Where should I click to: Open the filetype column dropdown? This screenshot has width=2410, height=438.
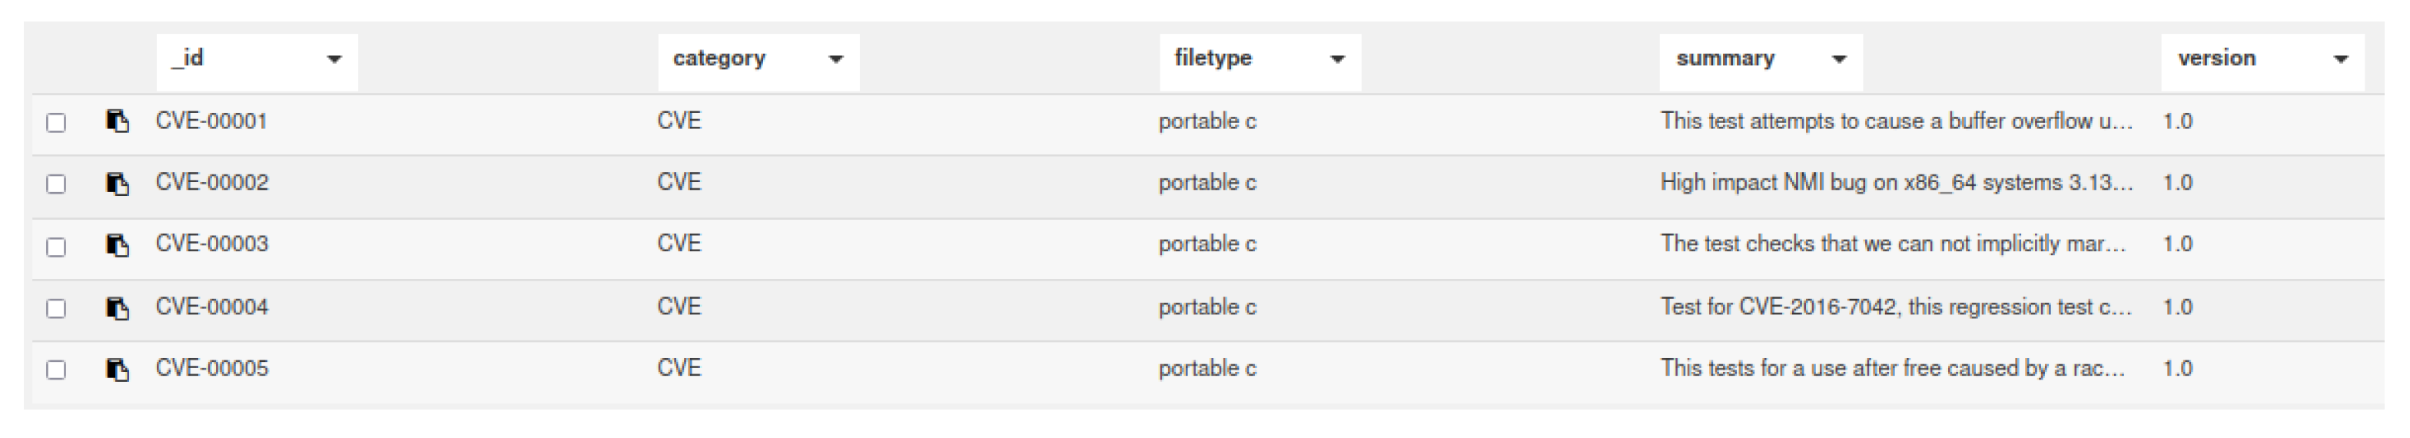tap(1337, 60)
